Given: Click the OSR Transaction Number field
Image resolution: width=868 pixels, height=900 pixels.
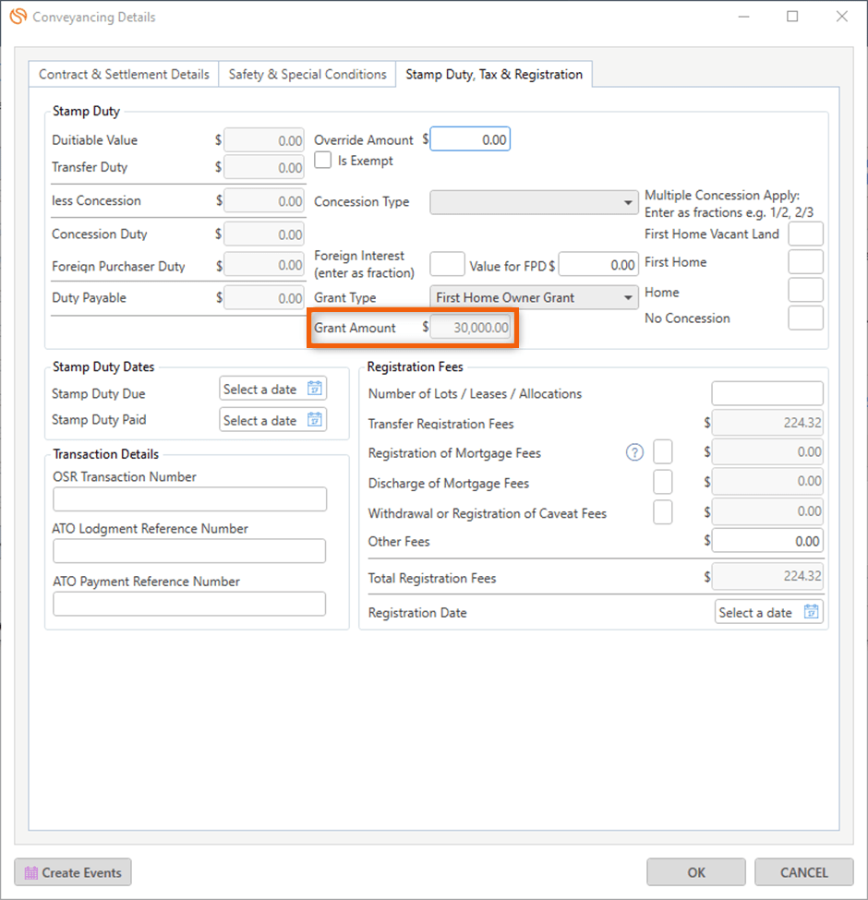Looking at the screenshot, I should tap(190, 499).
